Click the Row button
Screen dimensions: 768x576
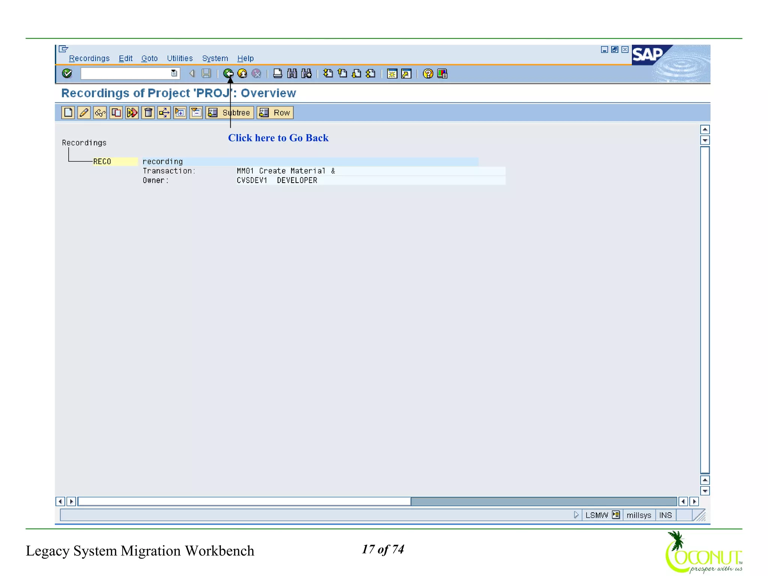(x=275, y=112)
